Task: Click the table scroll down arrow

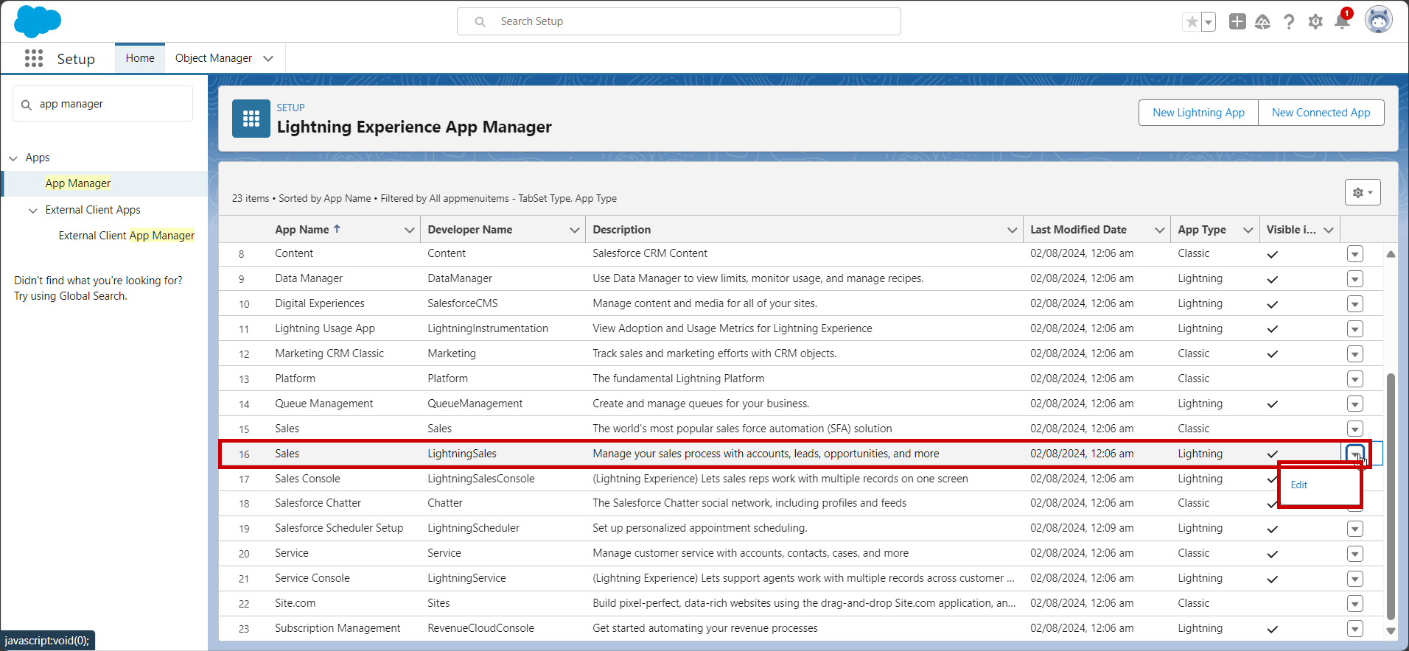Action: pyautogui.click(x=1391, y=630)
